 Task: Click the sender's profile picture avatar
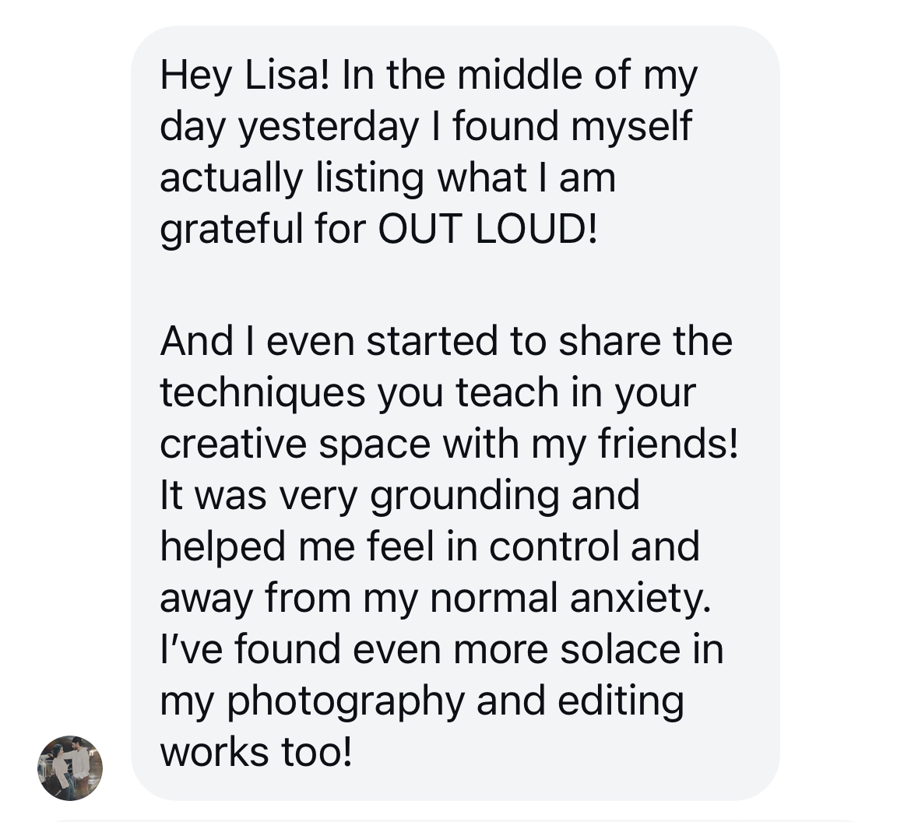(70, 768)
